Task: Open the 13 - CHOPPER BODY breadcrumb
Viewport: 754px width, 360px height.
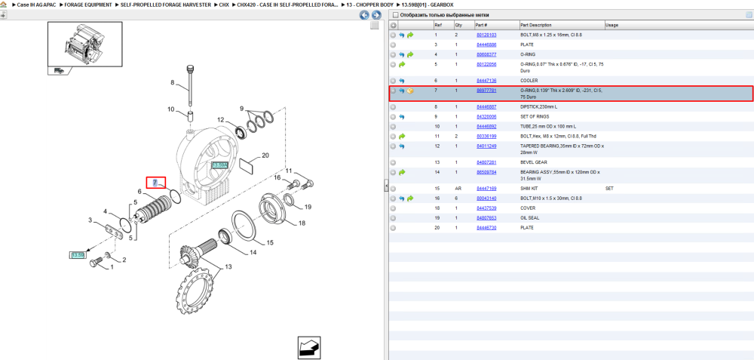Action: pos(369,5)
